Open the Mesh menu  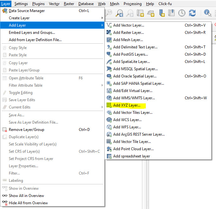tap(114, 4)
